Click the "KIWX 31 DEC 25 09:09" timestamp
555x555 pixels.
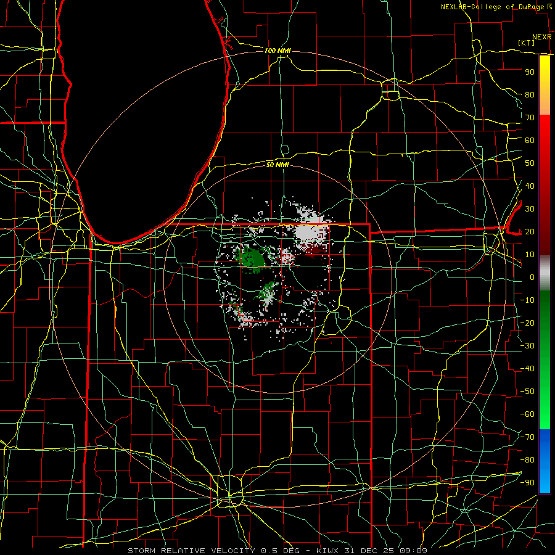point(372,551)
